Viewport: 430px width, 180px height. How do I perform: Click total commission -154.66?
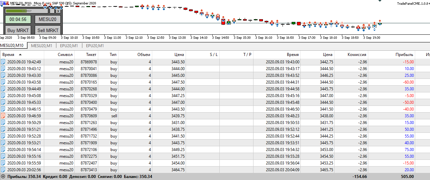(359, 176)
